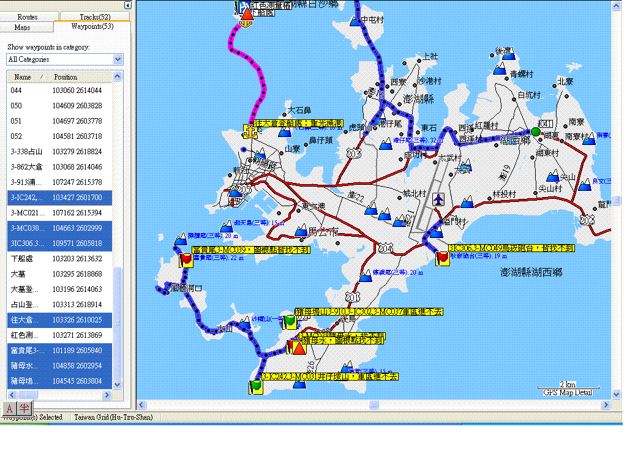Select waypoint row 044
The height and width of the screenshot is (454, 627).
tap(59, 91)
